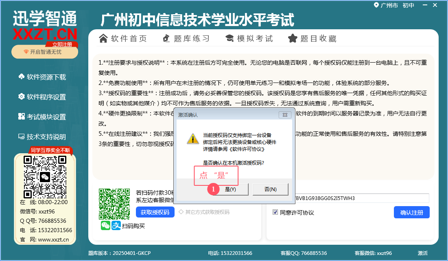The height and width of the screenshot is (261, 448).
Task: Click the pencil icon beside 题库练习
Action: [x=166, y=38]
